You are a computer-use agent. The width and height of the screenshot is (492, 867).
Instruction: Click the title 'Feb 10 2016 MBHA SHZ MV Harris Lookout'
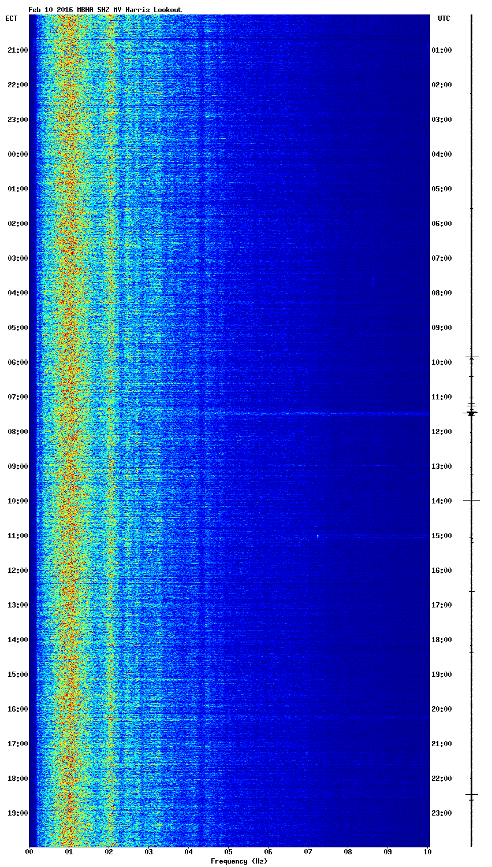coord(105,10)
